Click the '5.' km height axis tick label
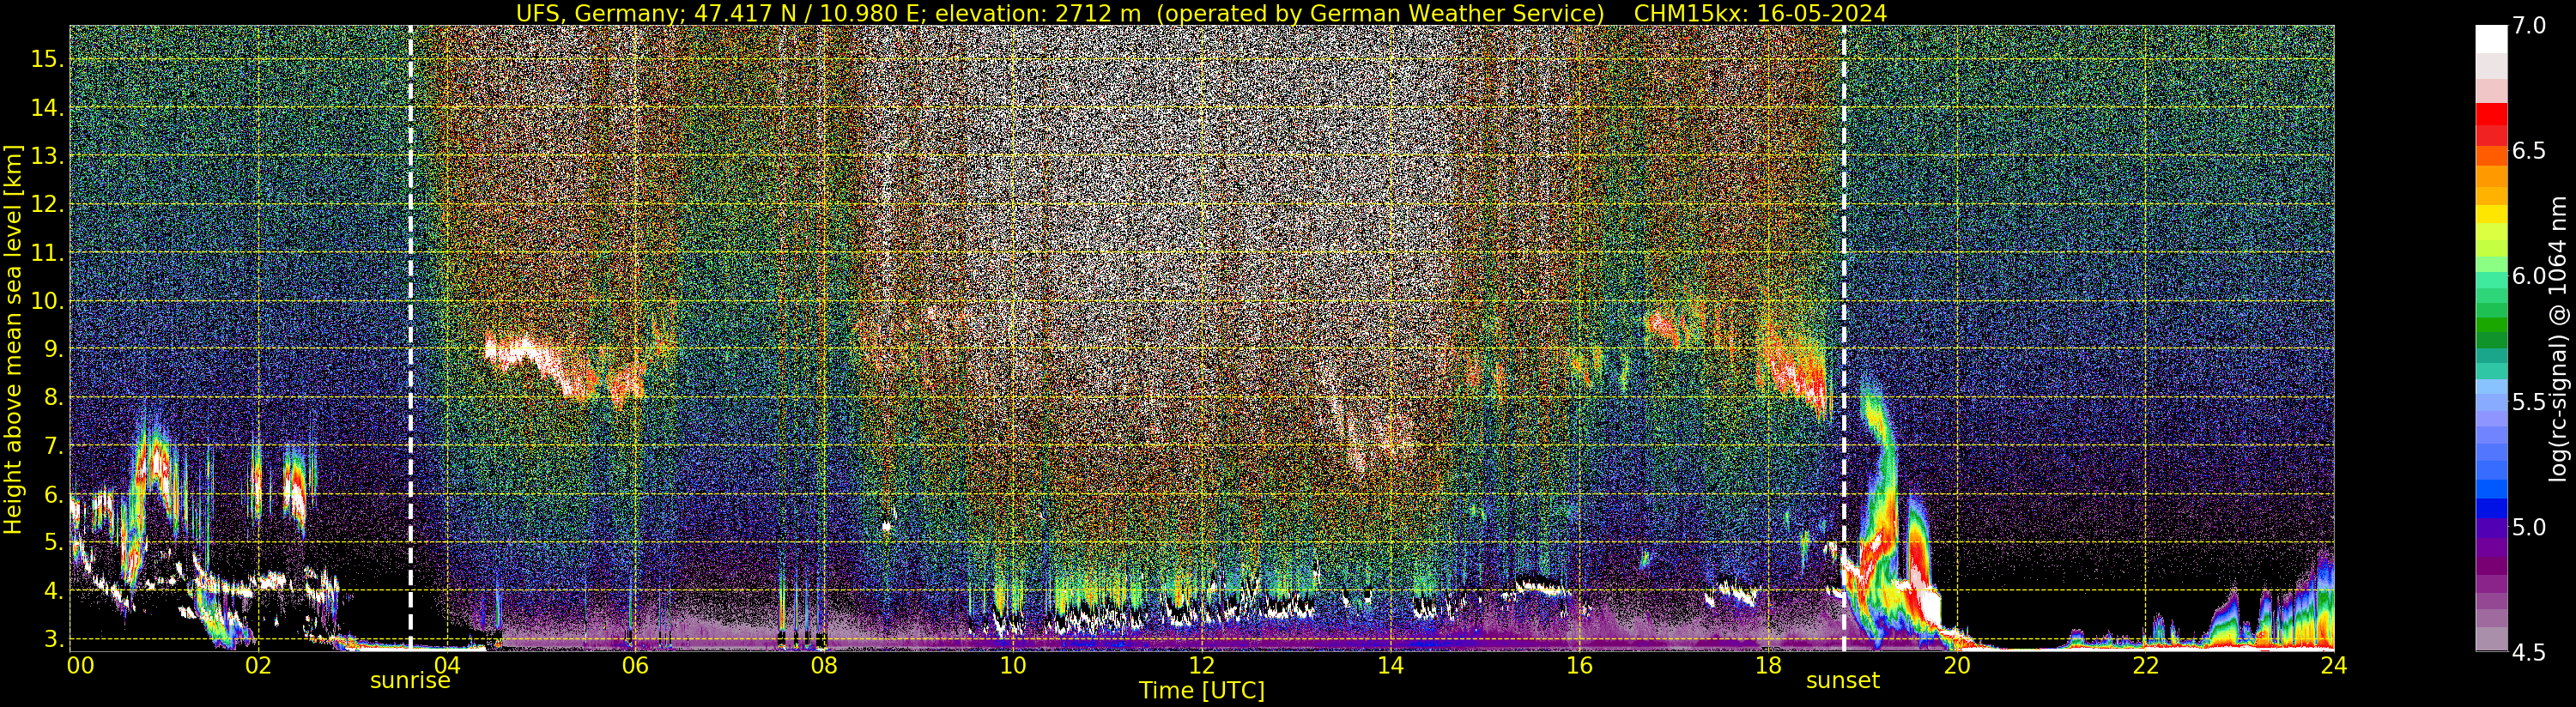 (x=53, y=543)
